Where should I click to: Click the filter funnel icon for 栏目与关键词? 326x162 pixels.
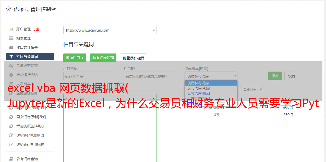[11, 57]
